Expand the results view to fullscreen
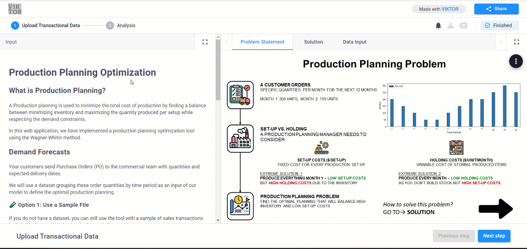 click(517, 42)
